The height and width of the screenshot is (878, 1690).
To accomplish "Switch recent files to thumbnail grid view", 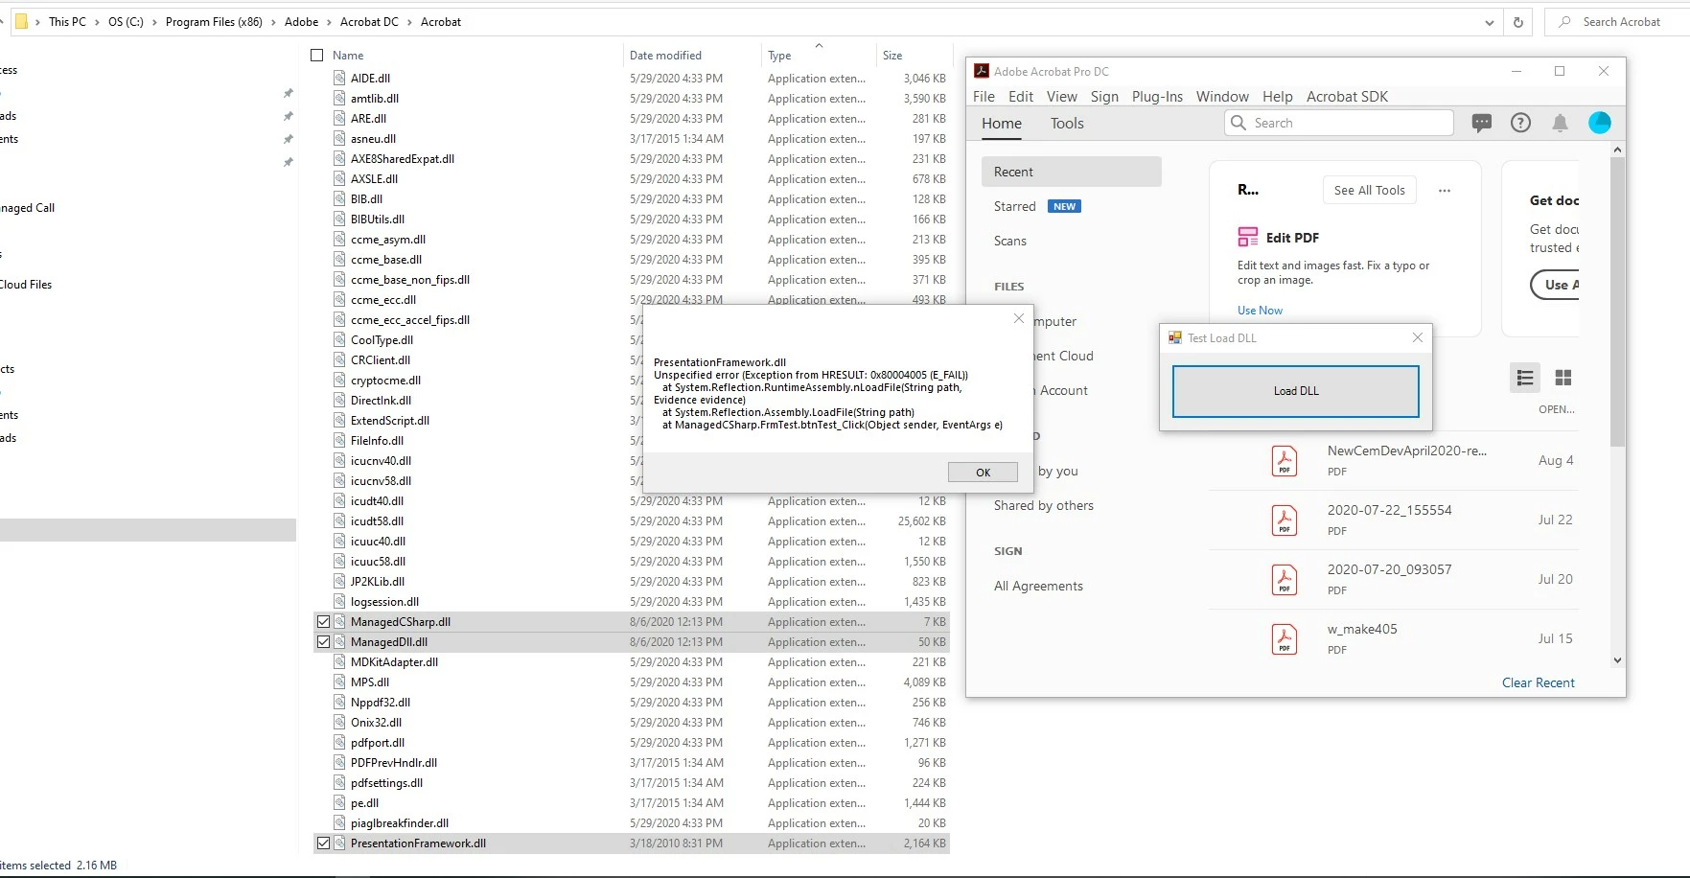I will (1563, 378).
